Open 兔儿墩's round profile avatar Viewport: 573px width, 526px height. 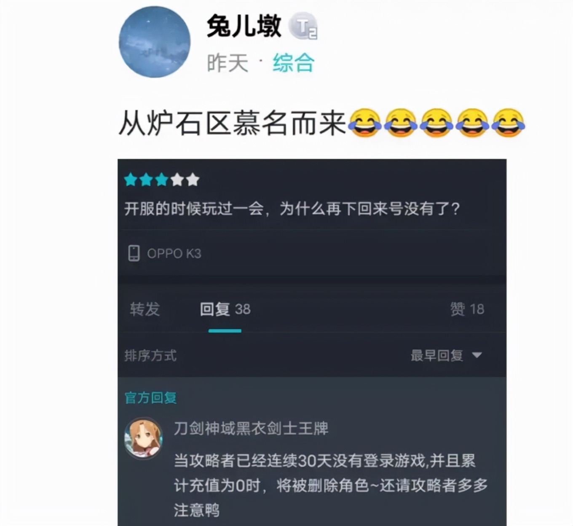(x=155, y=42)
